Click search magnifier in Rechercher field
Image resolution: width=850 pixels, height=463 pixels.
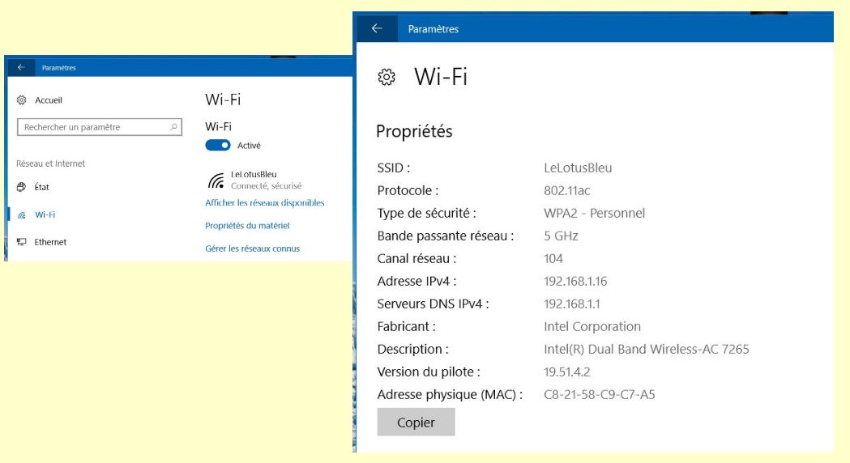pyautogui.click(x=173, y=127)
